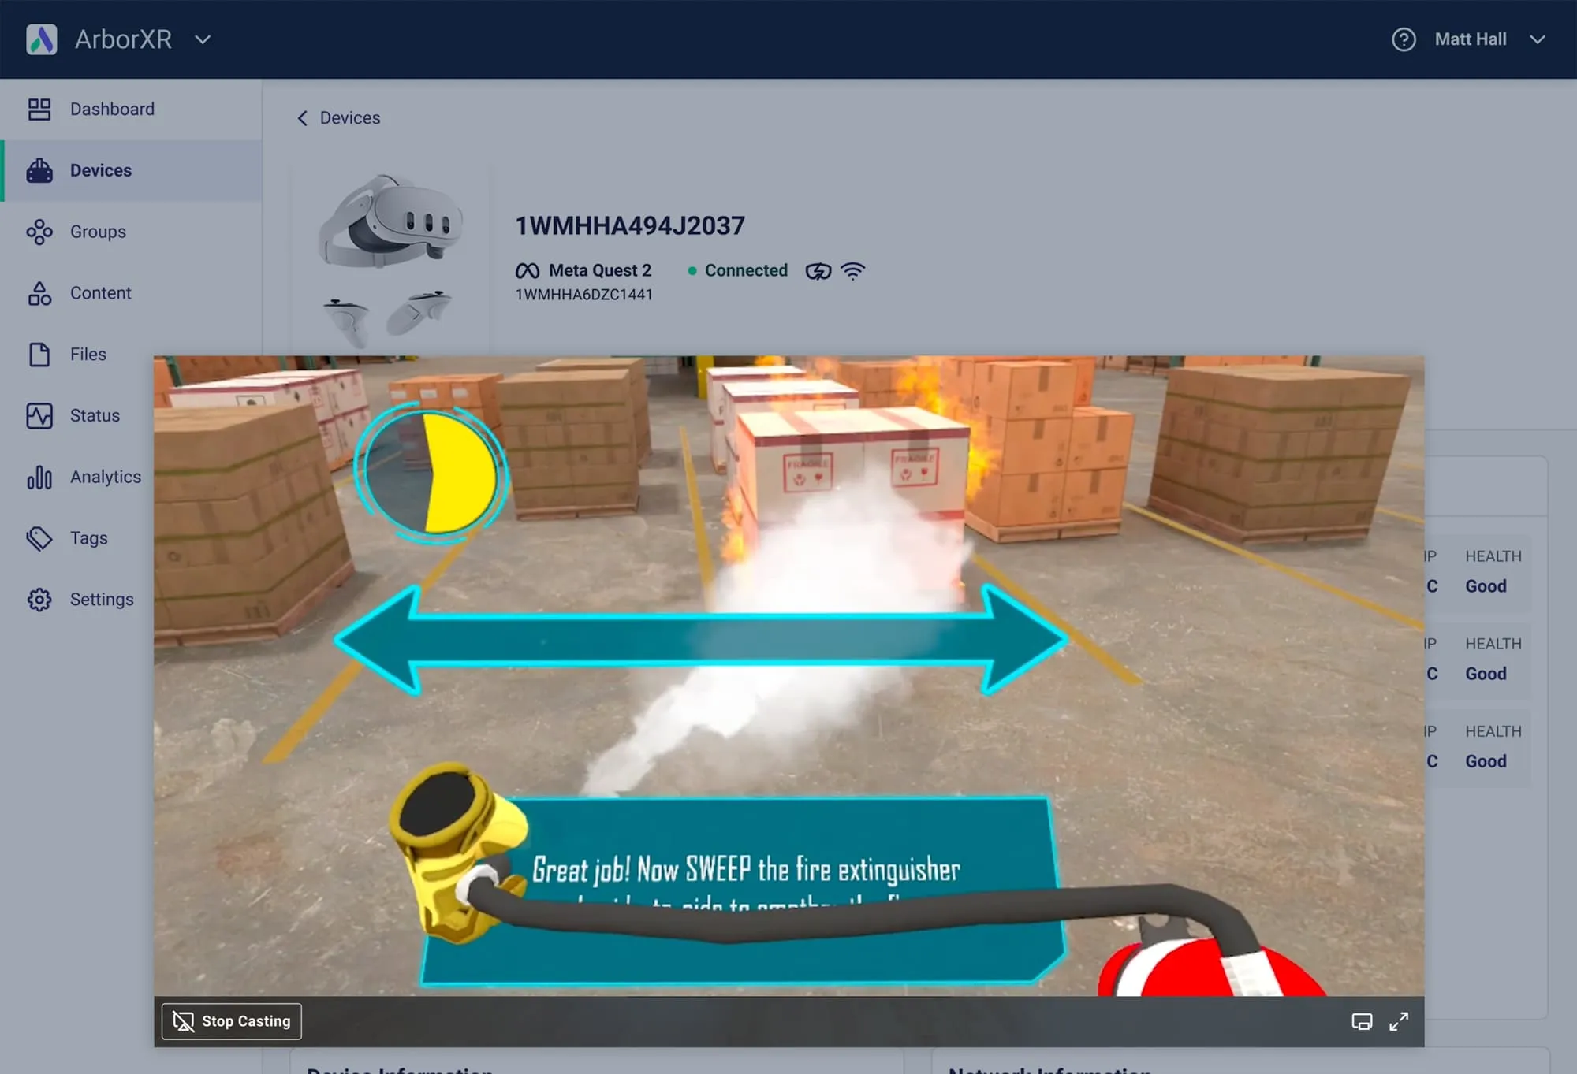1577x1074 pixels.
Task: Open Settings in the sidebar
Action: pos(102,600)
